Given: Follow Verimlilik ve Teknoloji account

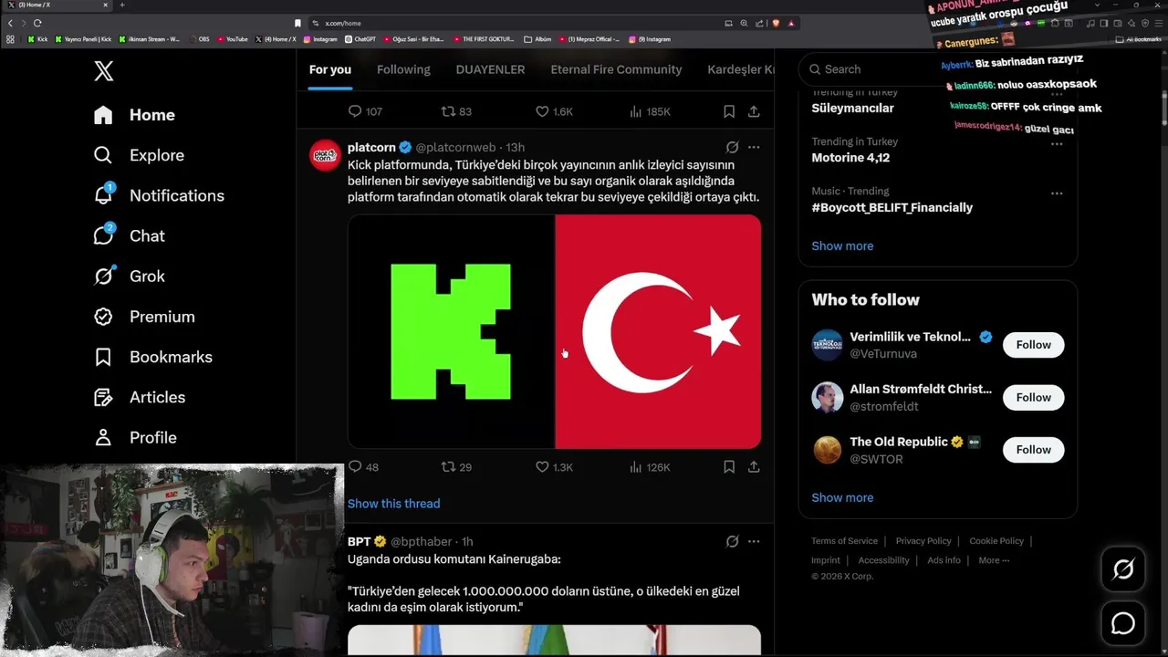Looking at the screenshot, I should click(x=1034, y=345).
